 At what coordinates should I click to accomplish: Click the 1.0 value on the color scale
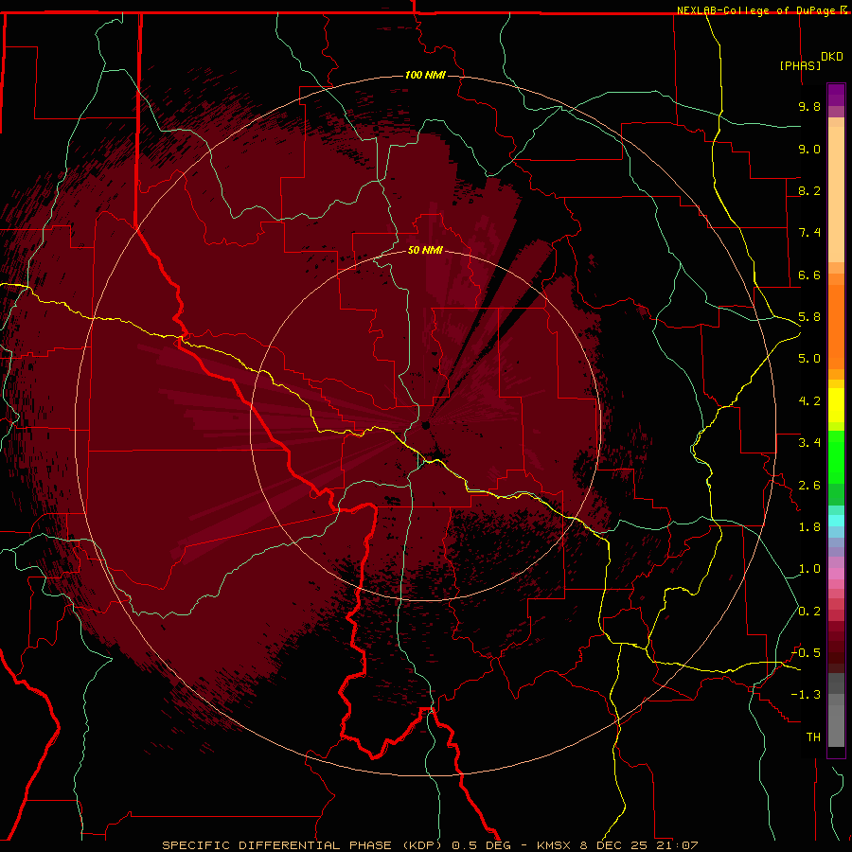[809, 569]
